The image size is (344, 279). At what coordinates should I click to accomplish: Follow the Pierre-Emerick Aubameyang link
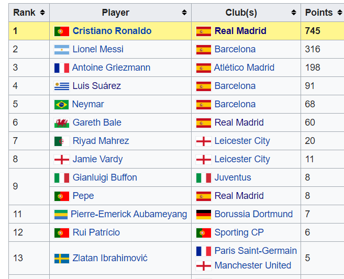pos(129,214)
